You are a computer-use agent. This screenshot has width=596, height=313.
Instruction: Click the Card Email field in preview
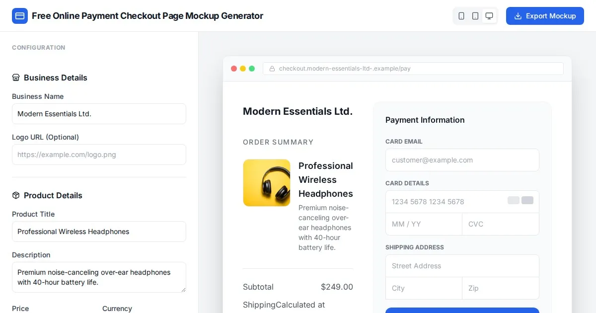[x=462, y=160]
